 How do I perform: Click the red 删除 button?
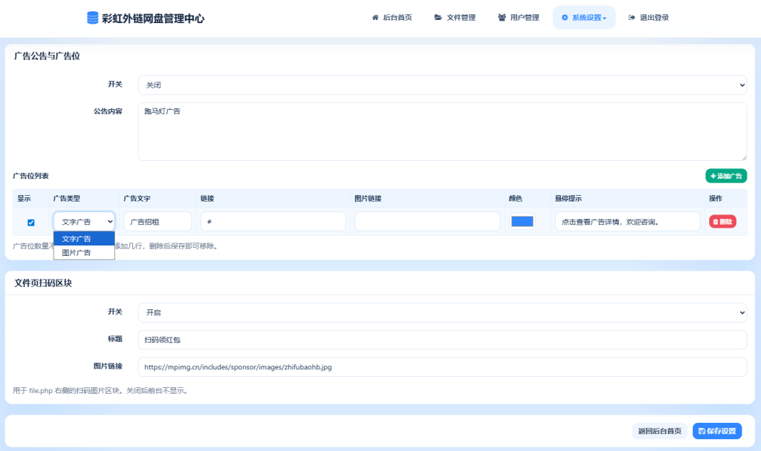[x=722, y=221]
